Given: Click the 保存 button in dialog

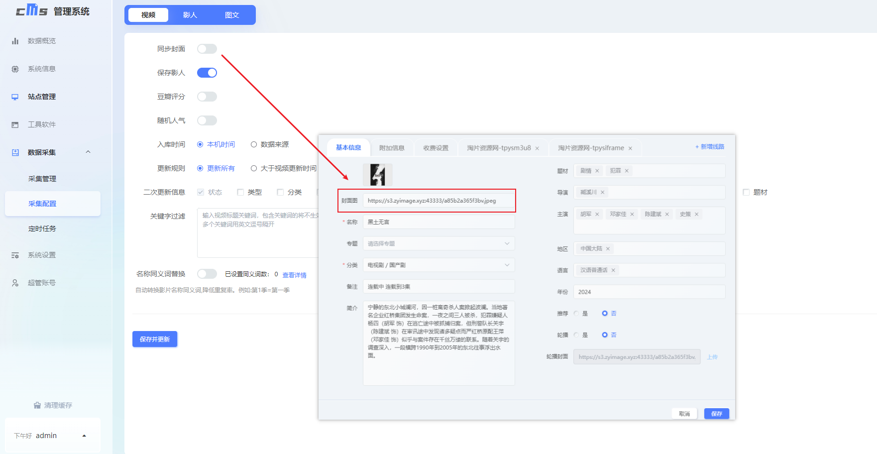Looking at the screenshot, I should (x=717, y=414).
